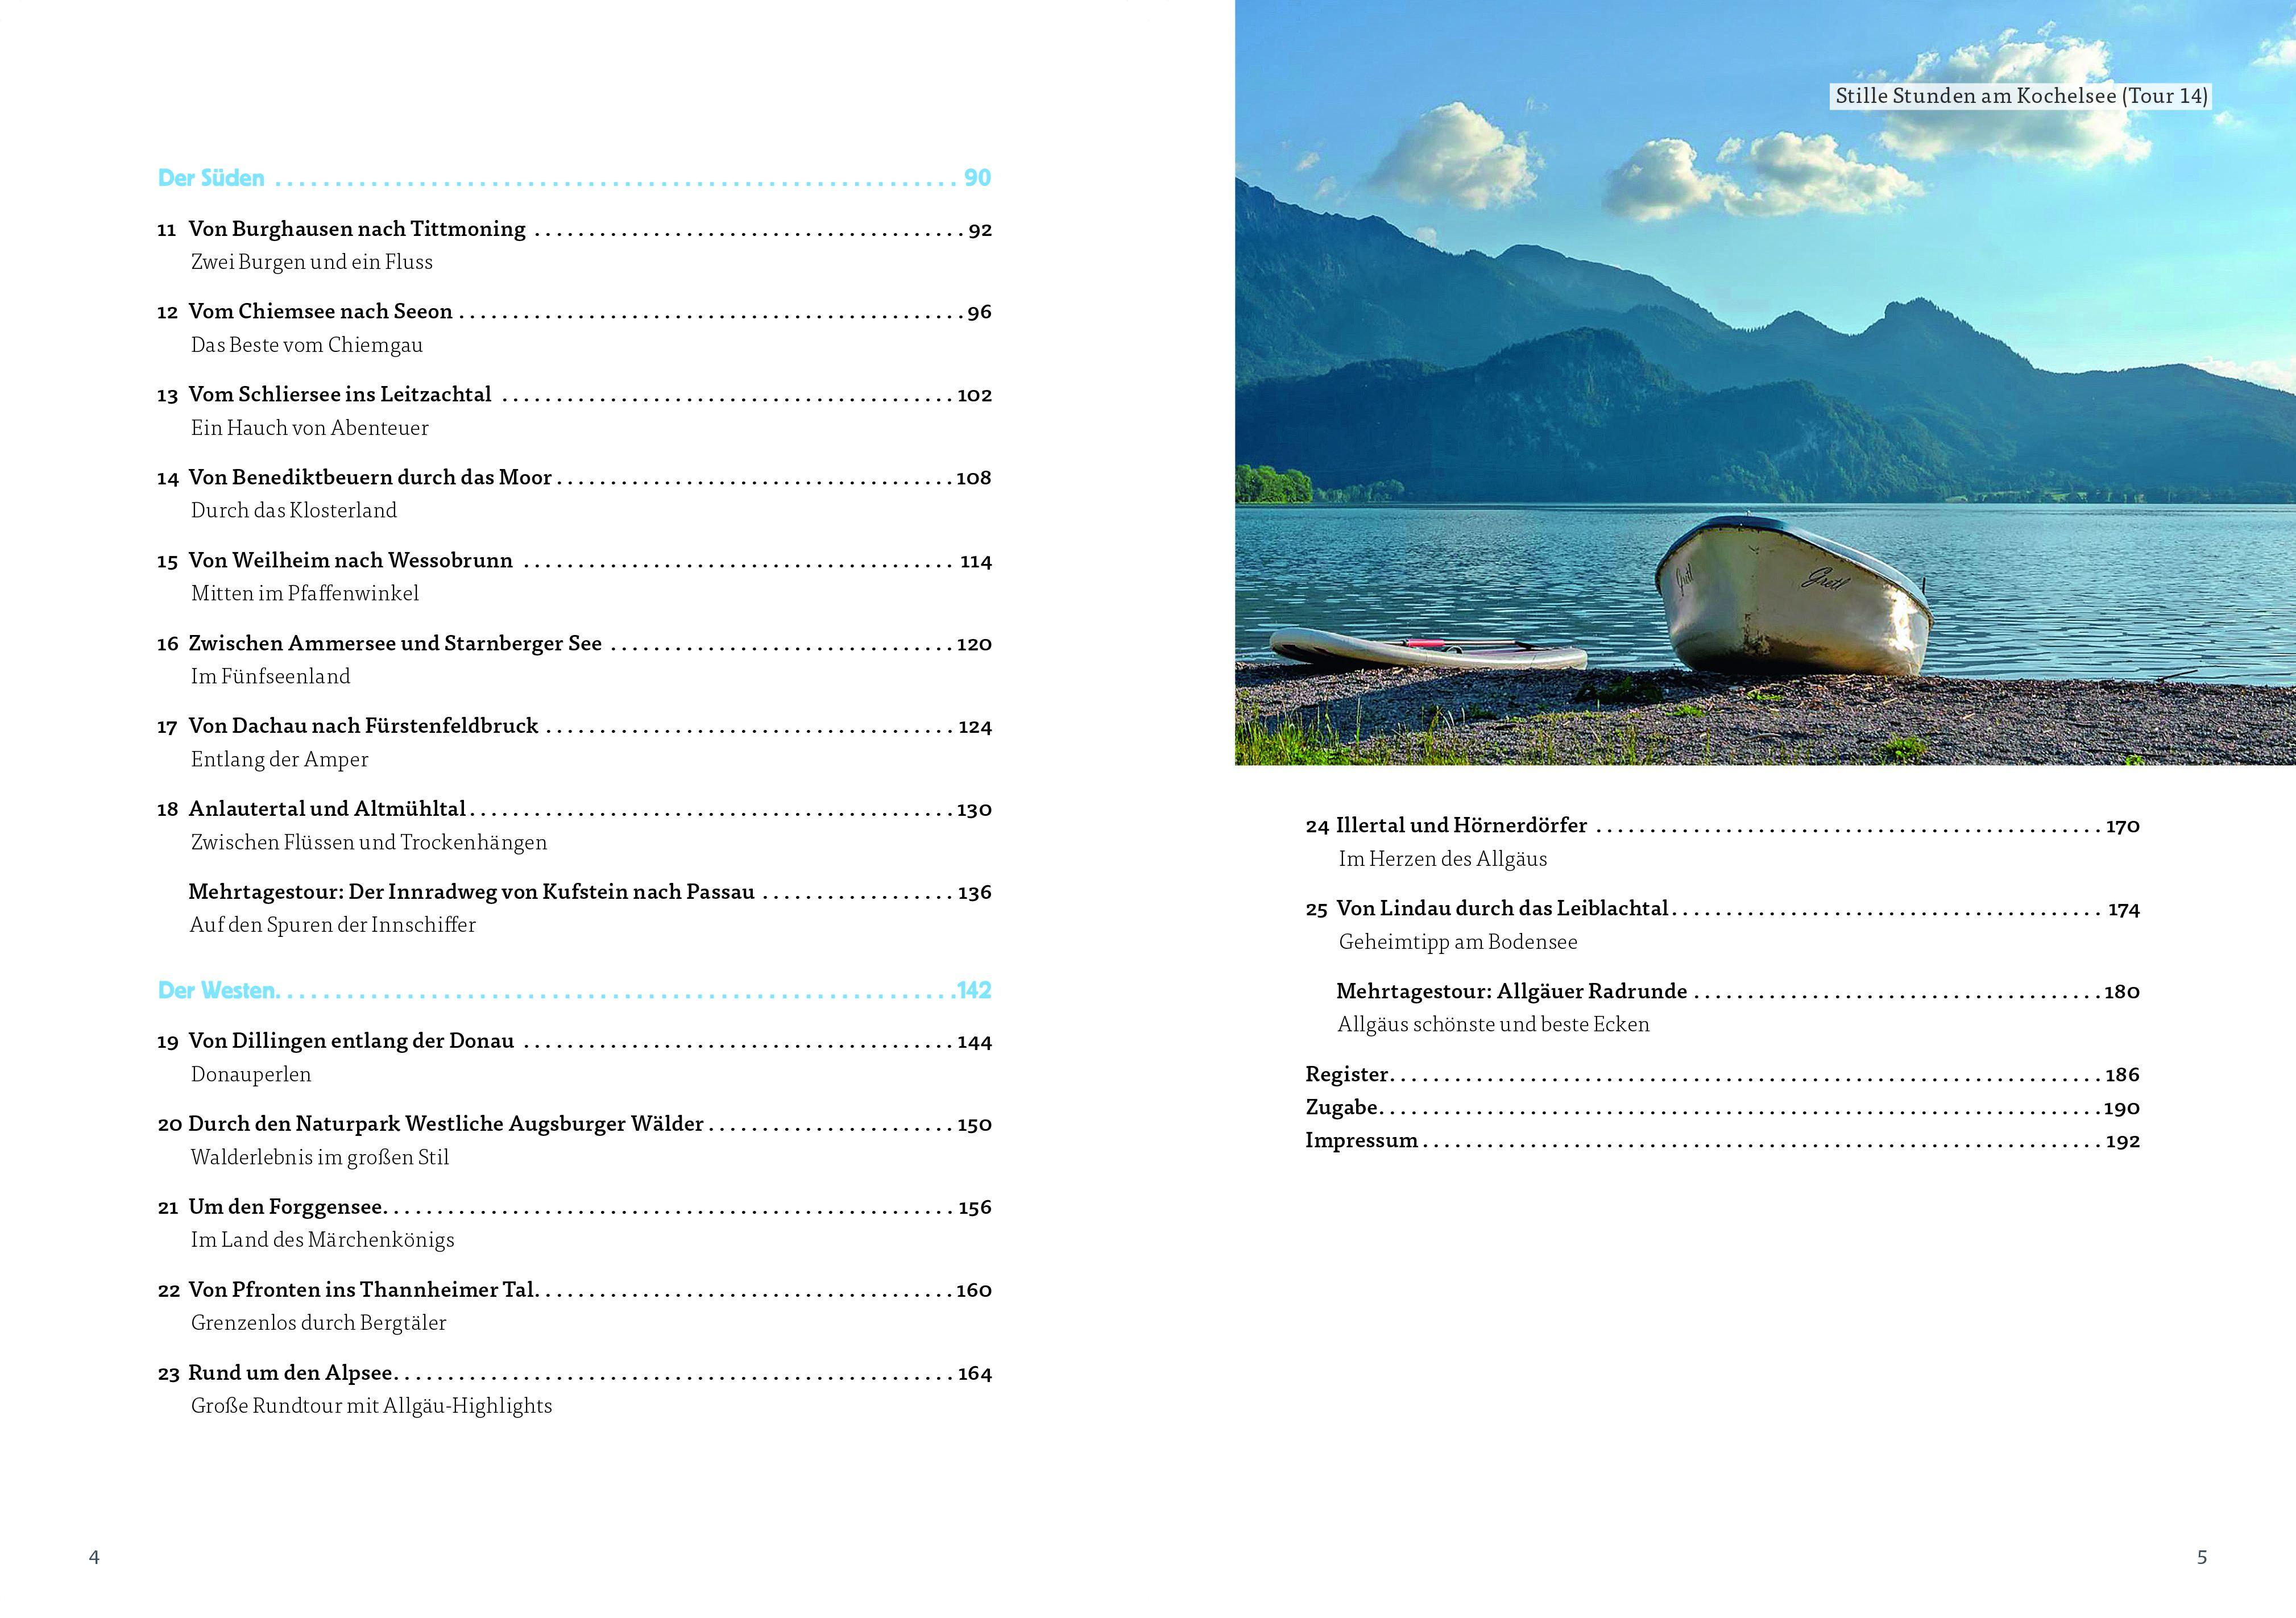Open 'Zwischen Ammersee und Starnberger See'
The image size is (2296, 1618).
[x=395, y=644]
